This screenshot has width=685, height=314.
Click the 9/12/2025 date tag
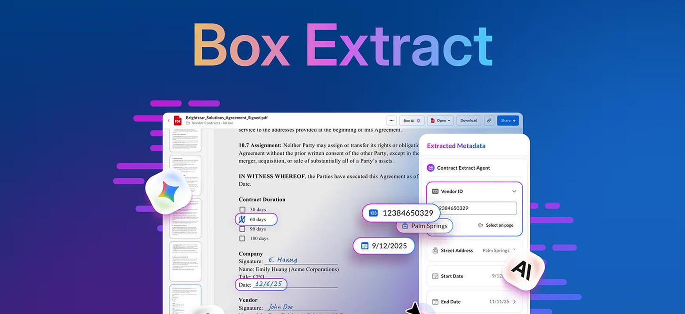click(384, 245)
